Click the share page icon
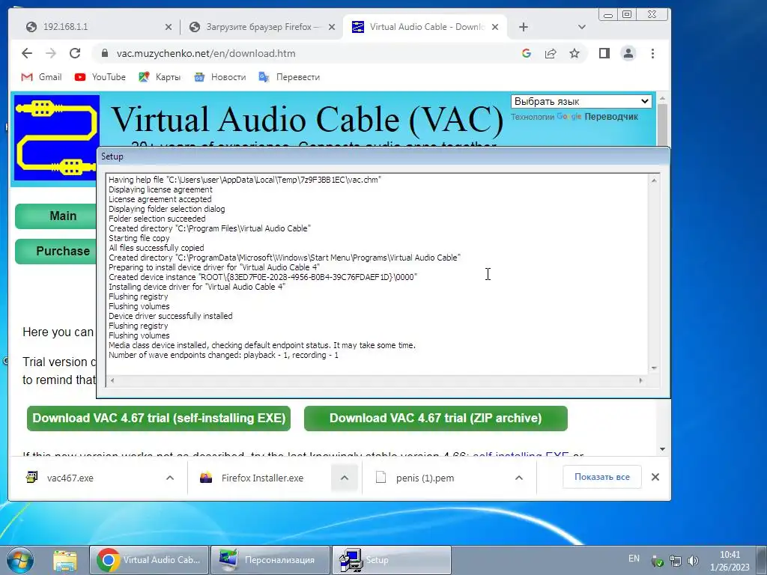Viewport: 767px width, 575px height. 551,53
